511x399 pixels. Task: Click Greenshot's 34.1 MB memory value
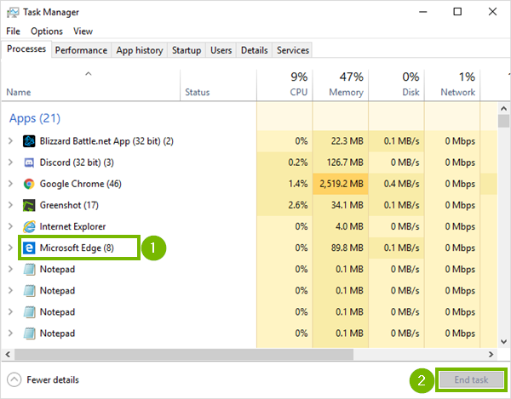347,205
